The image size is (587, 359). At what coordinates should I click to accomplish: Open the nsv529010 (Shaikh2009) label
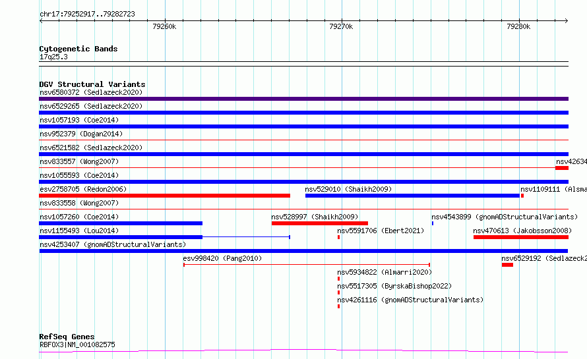[348, 189]
